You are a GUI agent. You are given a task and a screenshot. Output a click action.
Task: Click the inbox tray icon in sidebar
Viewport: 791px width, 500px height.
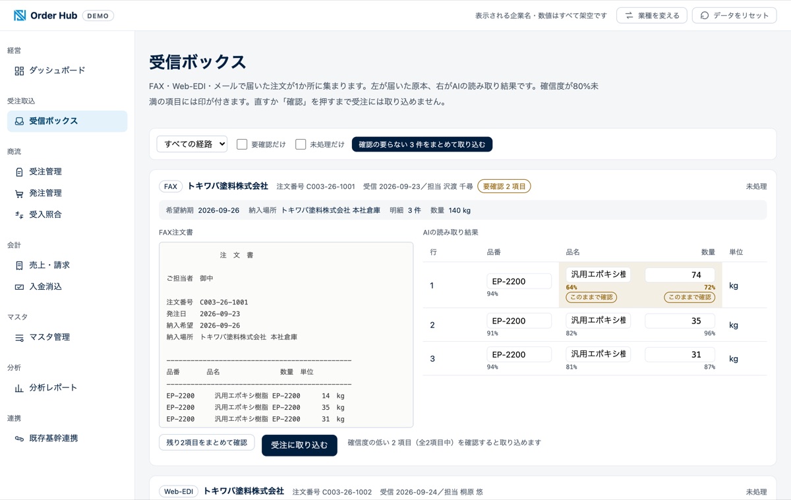pyautogui.click(x=19, y=121)
